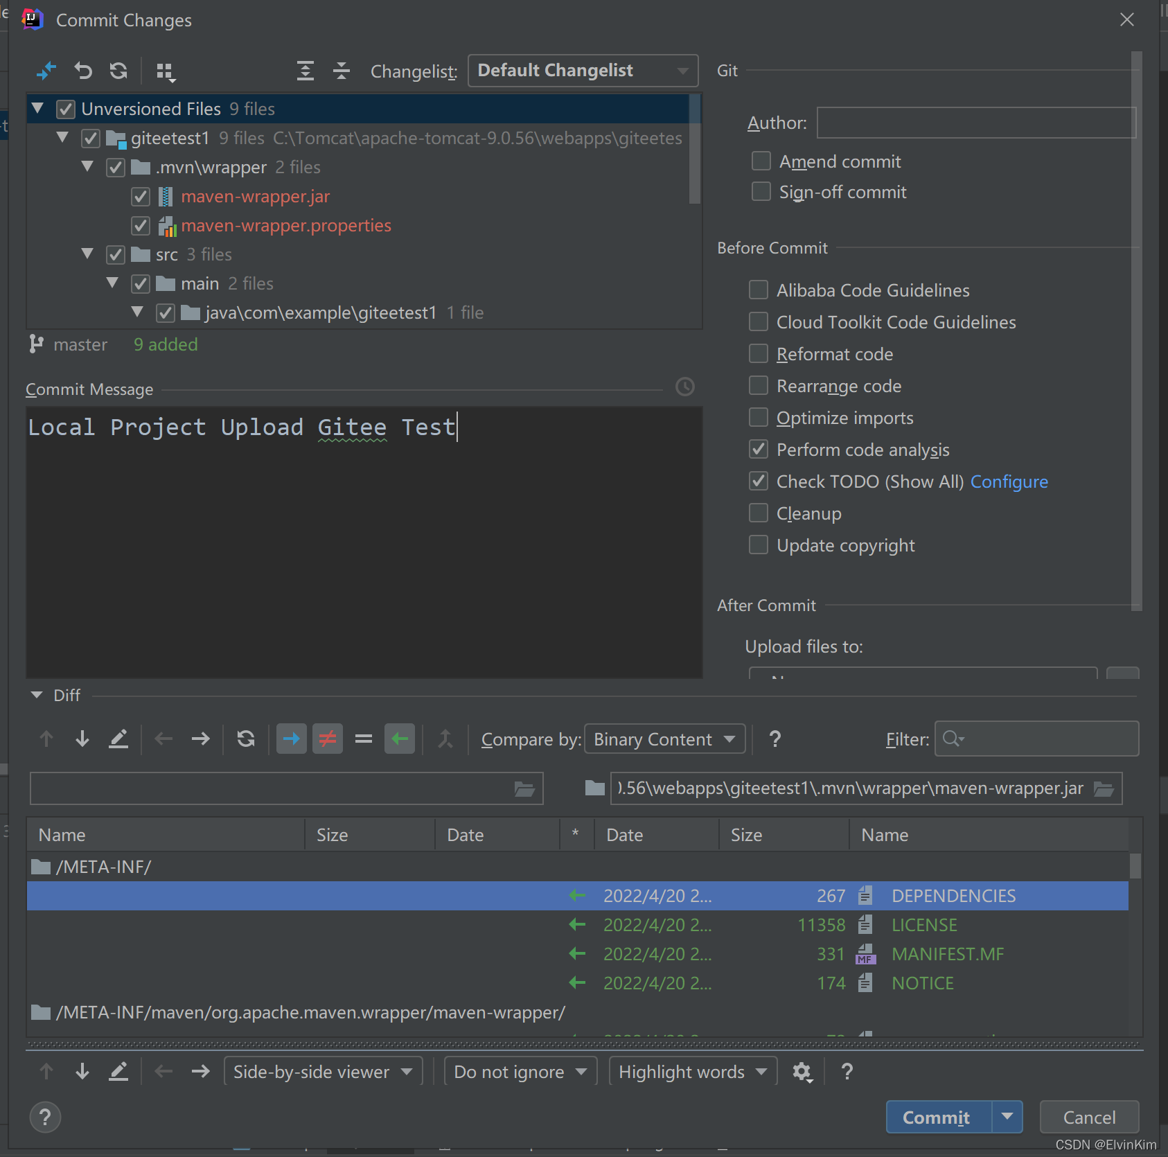Image resolution: width=1168 pixels, height=1157 pixels.
Task: Enable the Amend commit checkbox
Action: click(761, 161)
